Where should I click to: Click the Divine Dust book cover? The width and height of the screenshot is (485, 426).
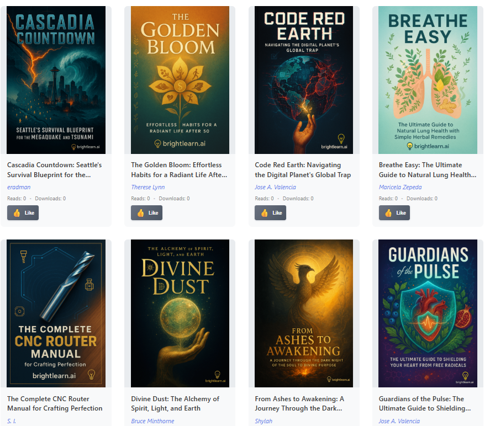click(180, 313)
